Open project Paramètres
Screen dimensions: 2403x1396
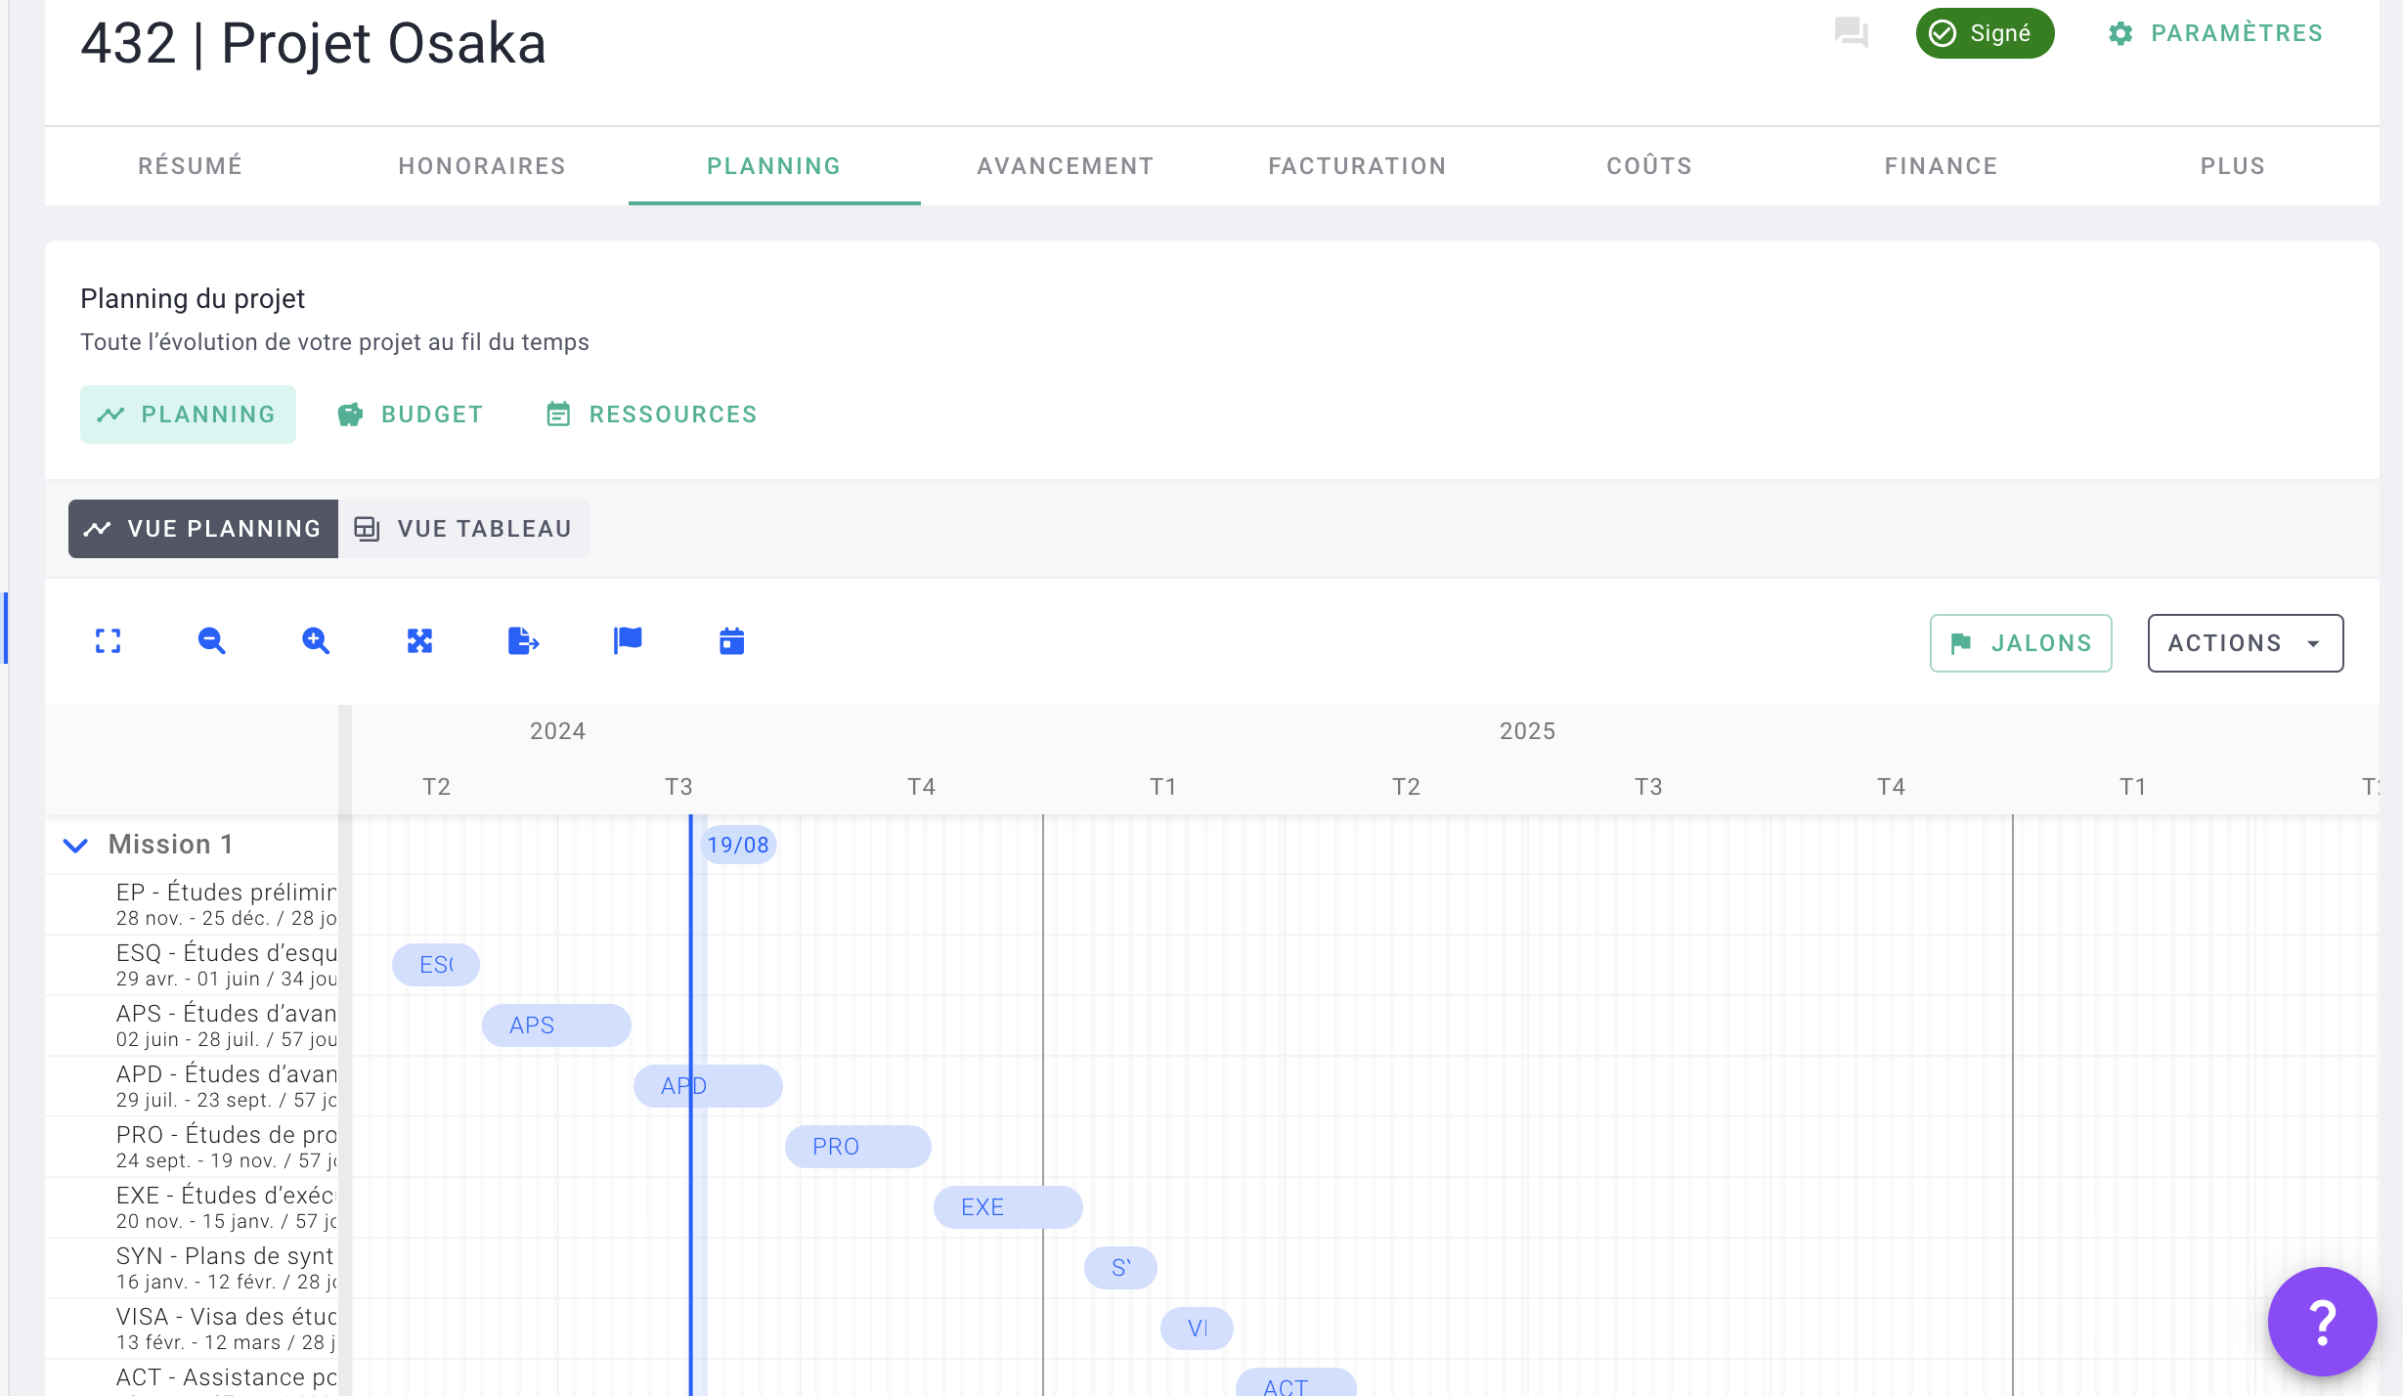coord(2215,33)
